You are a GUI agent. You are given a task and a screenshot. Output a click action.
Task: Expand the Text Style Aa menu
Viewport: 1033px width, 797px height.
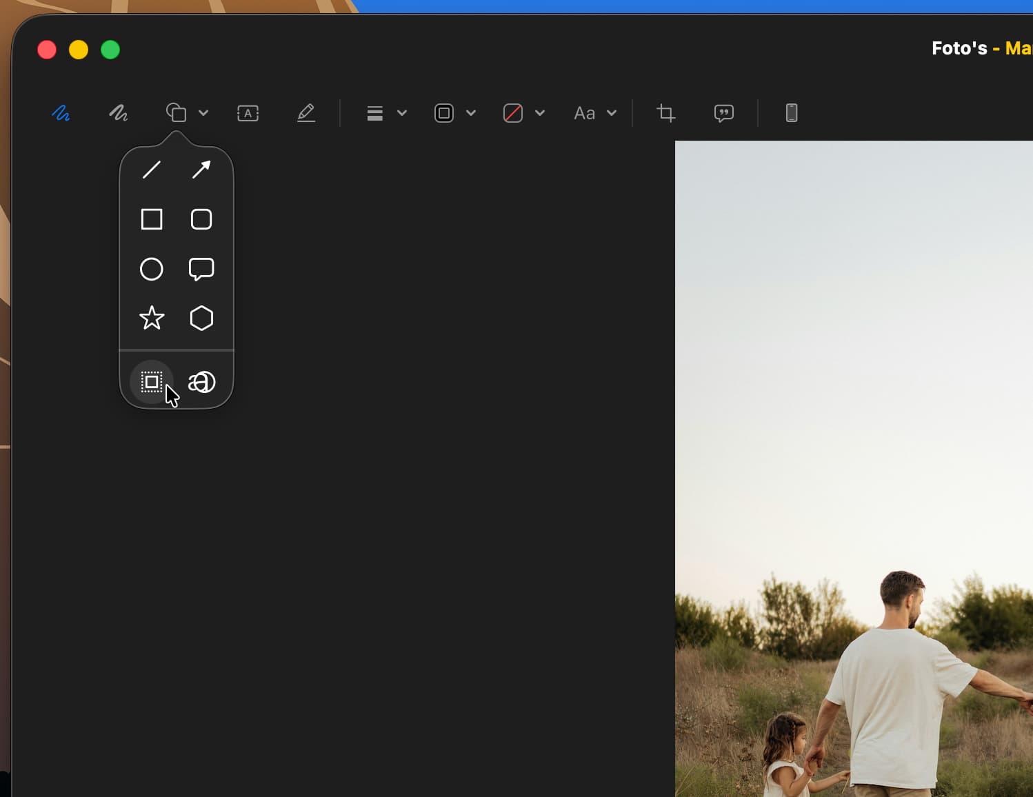595,113
